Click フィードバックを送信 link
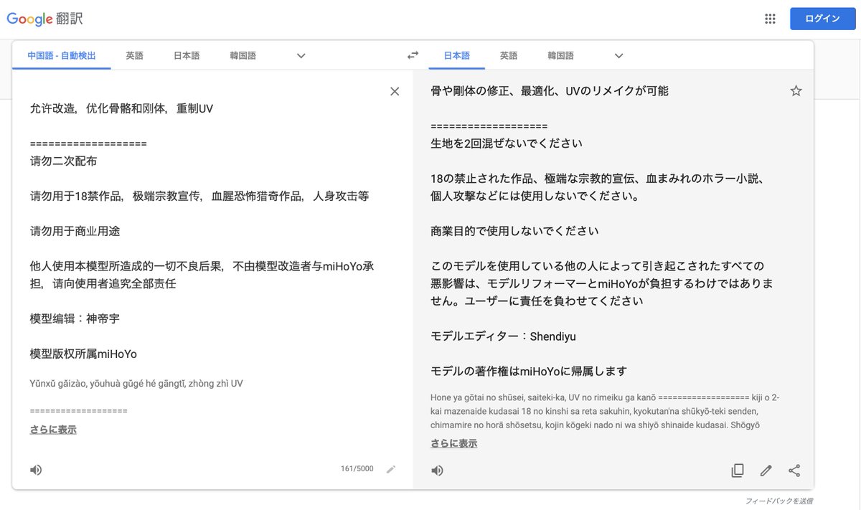 point(778,501)
